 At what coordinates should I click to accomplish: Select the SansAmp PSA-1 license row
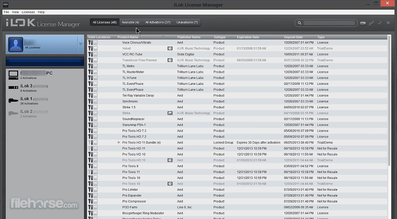[x=237, y=125]
